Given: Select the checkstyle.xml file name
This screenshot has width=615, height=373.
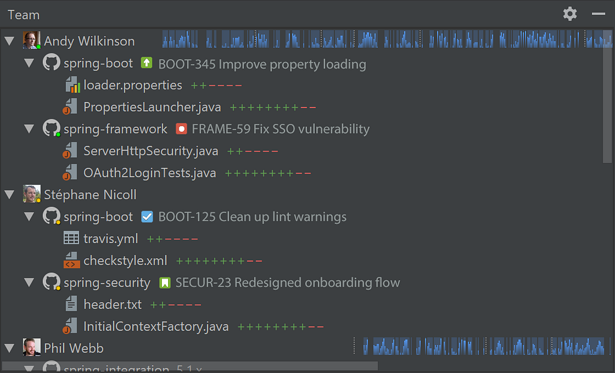Looking at the screenshot, I should pos(125,260).
